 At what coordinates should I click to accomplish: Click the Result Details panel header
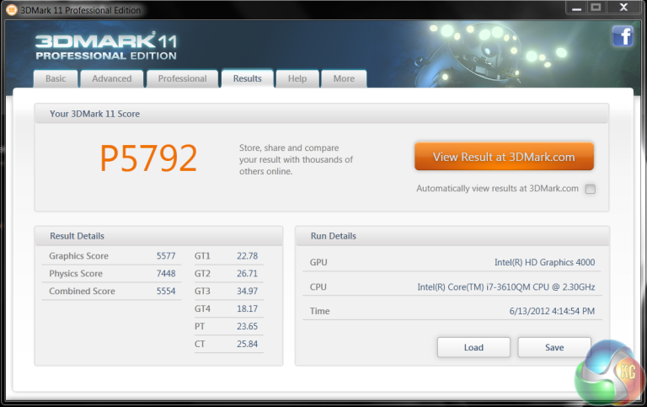click(159, 236)
